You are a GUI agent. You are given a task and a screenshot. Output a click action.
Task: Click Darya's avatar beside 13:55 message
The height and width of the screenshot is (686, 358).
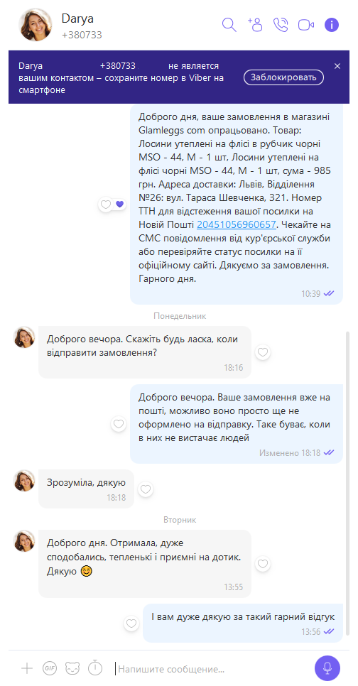[25, 541]
